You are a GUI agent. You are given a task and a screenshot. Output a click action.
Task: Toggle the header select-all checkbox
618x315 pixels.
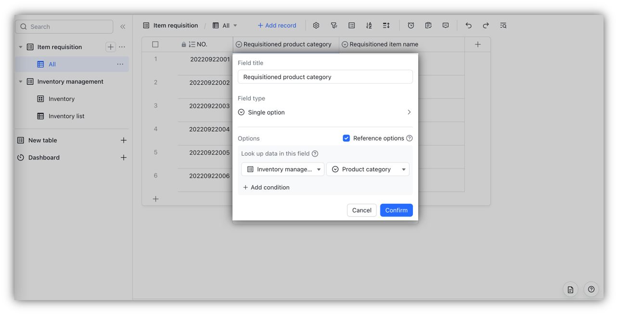point(155,44)
